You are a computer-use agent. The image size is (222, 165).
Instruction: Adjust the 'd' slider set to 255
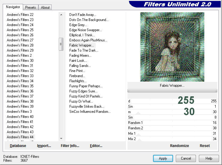(172, 101)
